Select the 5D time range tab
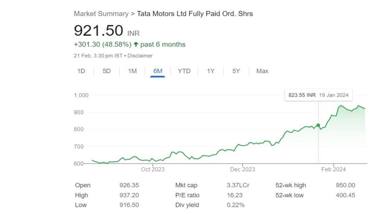The image size is (381, 214). click(107, 71)
